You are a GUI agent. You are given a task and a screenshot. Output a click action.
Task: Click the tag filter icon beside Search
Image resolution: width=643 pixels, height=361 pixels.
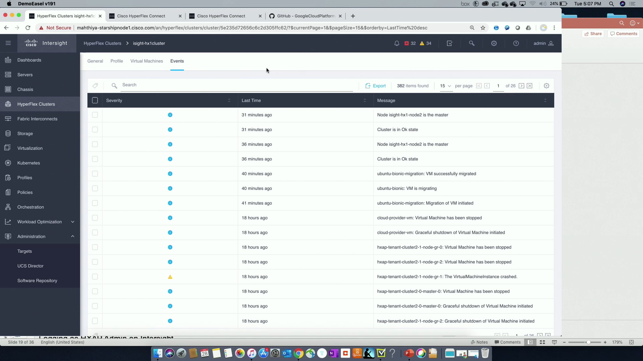[95, 86]
